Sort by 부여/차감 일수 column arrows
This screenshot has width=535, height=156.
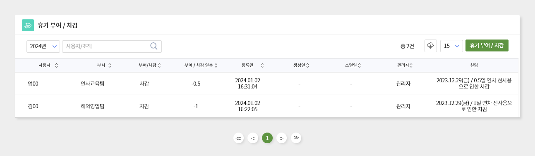click(216, 65)
